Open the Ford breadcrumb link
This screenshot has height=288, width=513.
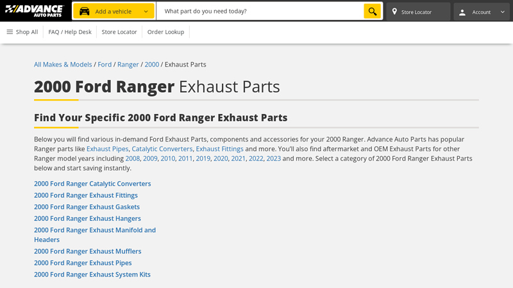(x=105, y=65)
